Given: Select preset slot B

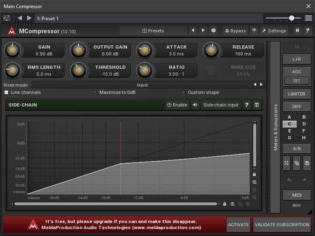Looking at the screenshot, I should [x=304, y=117].
